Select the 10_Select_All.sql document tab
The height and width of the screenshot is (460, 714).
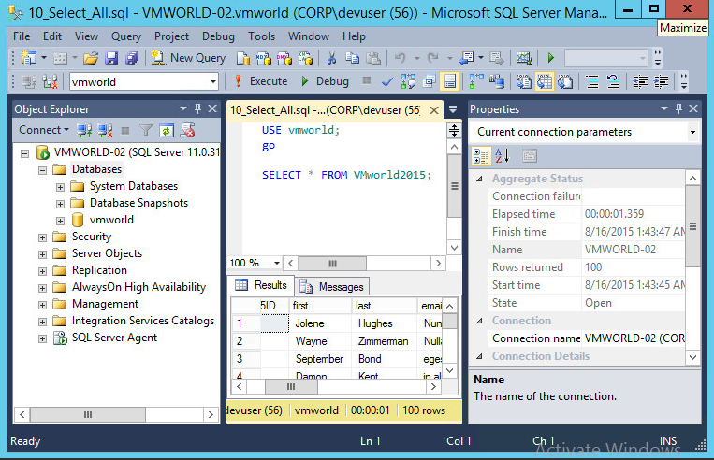(x=325, y=110)
